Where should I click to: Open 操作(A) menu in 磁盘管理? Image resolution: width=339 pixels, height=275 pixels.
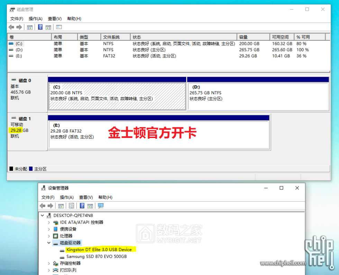pyautogui.click(x=35, y=19)
